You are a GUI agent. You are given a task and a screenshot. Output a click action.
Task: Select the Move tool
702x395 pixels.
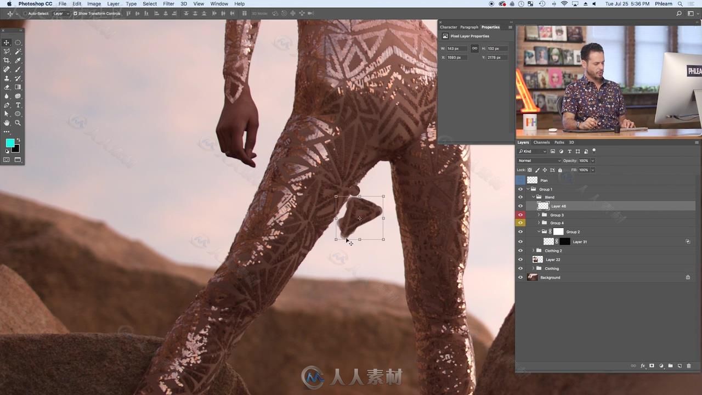pyautogui.click(x=7, y=42)
